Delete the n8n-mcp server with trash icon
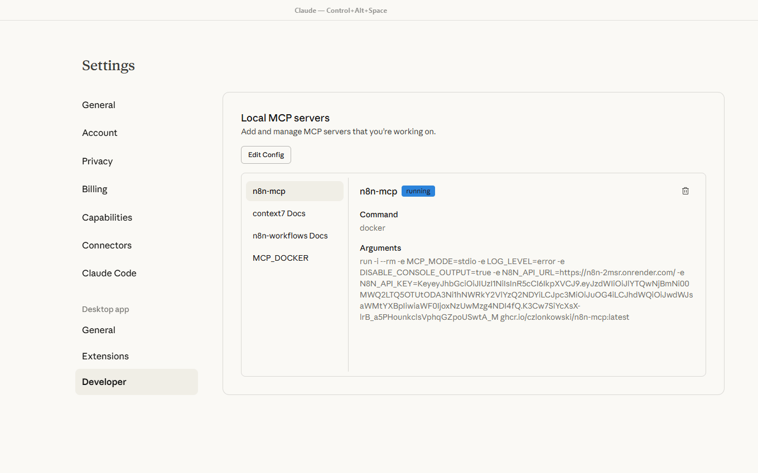758x473 pixels. pos(685,191)
